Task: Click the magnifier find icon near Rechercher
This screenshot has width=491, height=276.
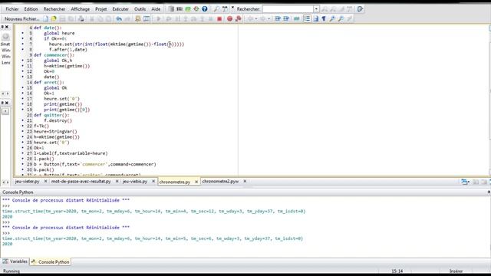Action: [x=216, y=8]
